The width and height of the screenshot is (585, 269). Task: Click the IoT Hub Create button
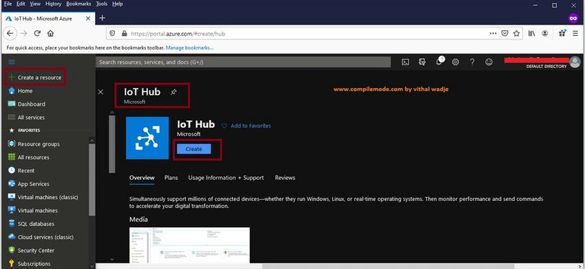pyautogui.click(x=193, y=149)
